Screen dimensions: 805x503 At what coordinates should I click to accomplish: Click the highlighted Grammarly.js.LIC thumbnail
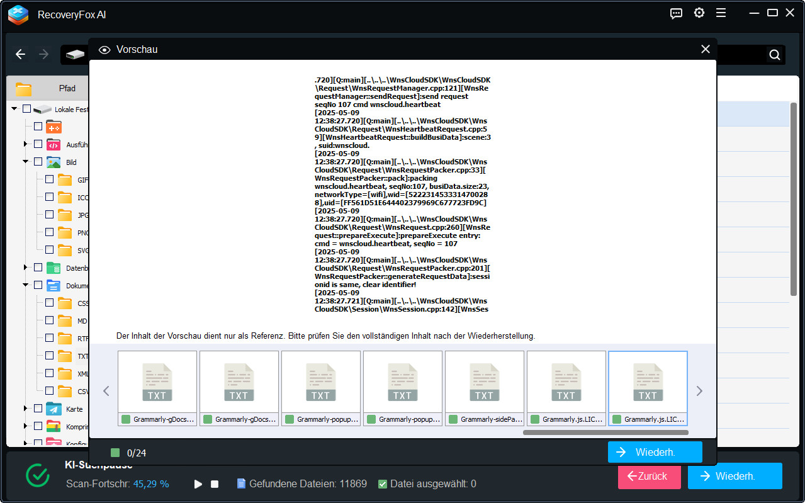(x=648, y=388)
